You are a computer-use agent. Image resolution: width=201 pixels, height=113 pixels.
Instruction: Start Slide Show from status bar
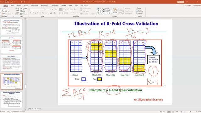(181, 112)
